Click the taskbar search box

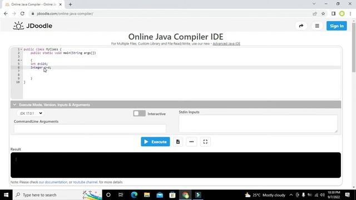[x=57, y=195]
